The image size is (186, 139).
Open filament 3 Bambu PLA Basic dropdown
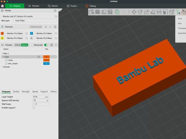[x=15, y=38]
